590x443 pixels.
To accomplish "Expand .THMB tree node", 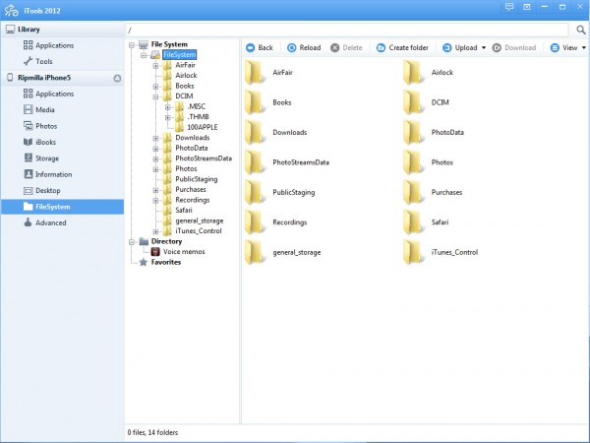I will [167, 117].
